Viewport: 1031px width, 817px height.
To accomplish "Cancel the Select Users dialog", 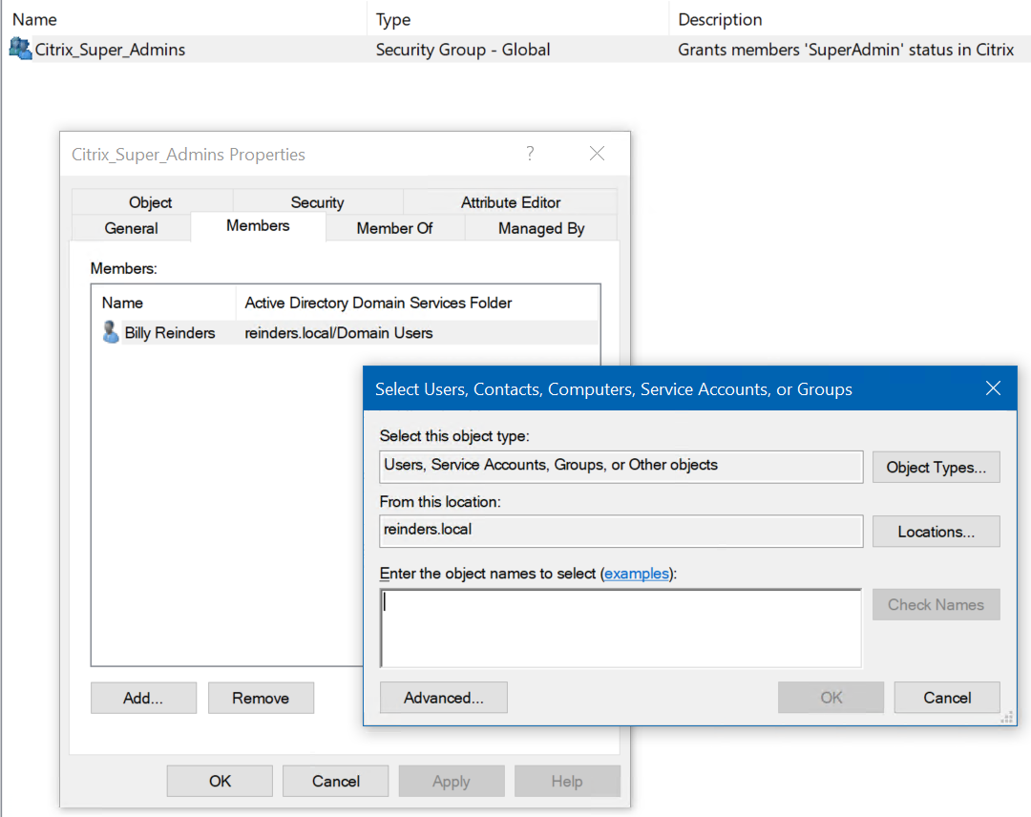I will tap(947, 698).
